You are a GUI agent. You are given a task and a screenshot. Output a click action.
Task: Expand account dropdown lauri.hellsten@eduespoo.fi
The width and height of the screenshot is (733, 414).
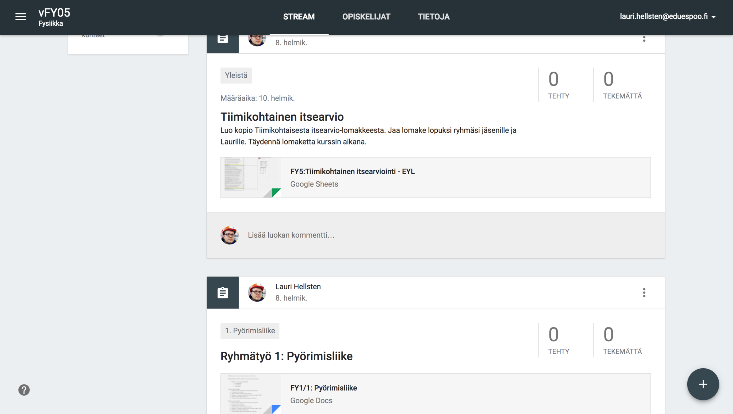point(667,17)
